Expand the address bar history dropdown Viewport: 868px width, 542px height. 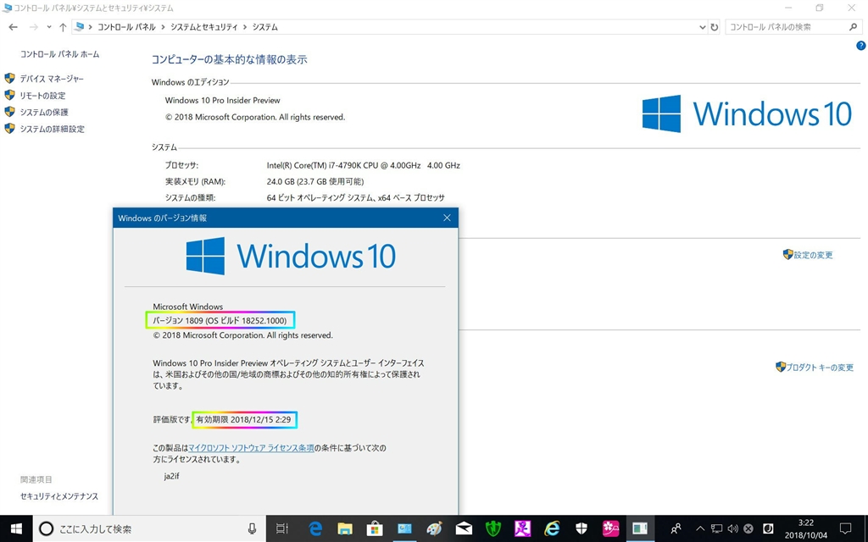click(x=702, y=27)
